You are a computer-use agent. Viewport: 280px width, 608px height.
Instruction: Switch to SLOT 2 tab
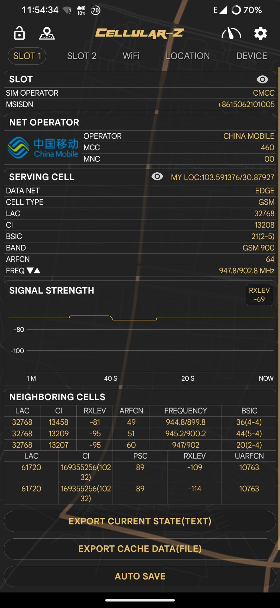(82, 56)
